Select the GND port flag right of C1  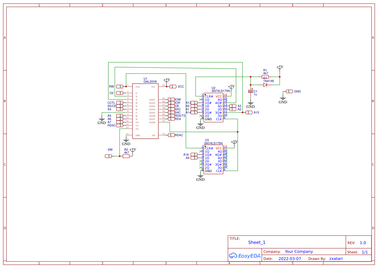[289, 91]
